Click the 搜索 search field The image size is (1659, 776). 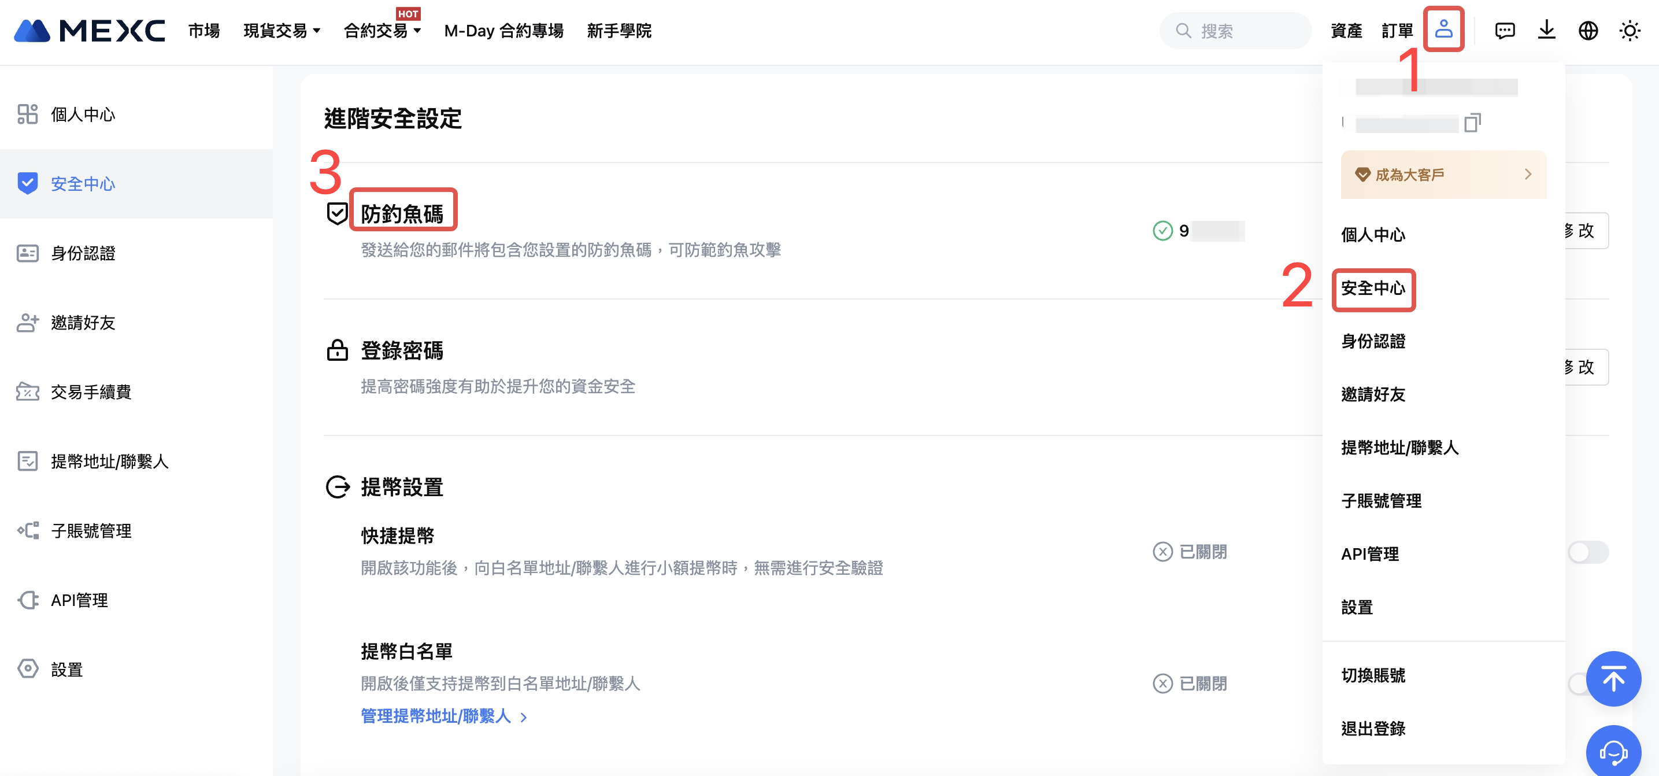pos(1235,30)
